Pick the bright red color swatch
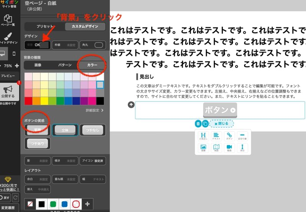 click(28, 101)
